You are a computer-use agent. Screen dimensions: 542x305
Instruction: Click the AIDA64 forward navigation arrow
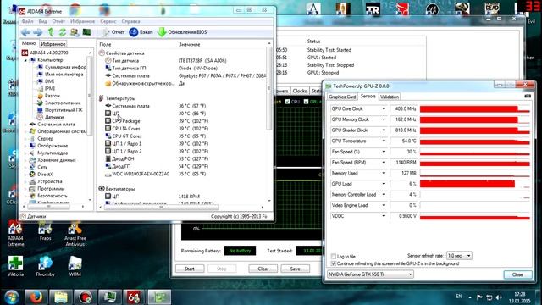(37, 32)
